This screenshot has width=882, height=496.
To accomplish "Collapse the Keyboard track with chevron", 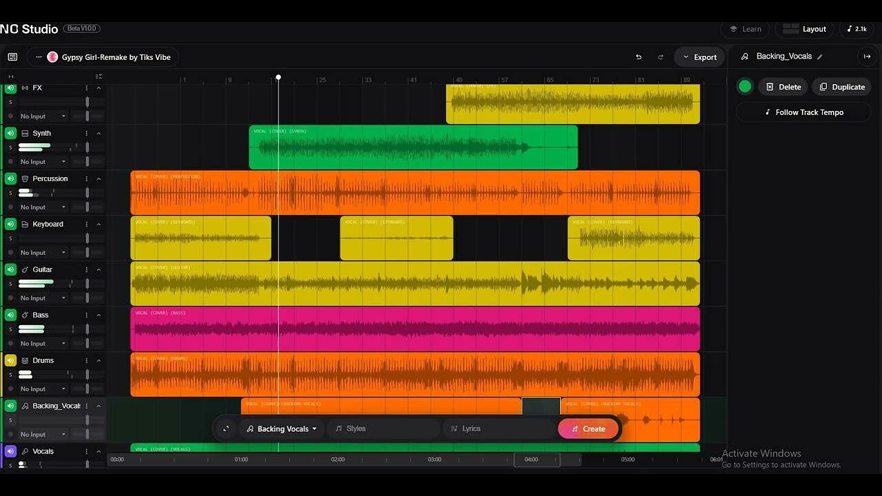I will [99, 224].
